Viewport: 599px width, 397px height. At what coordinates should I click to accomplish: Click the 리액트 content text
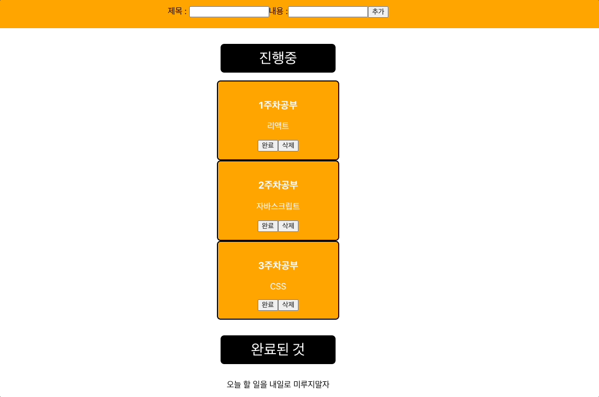coord(278,125)
